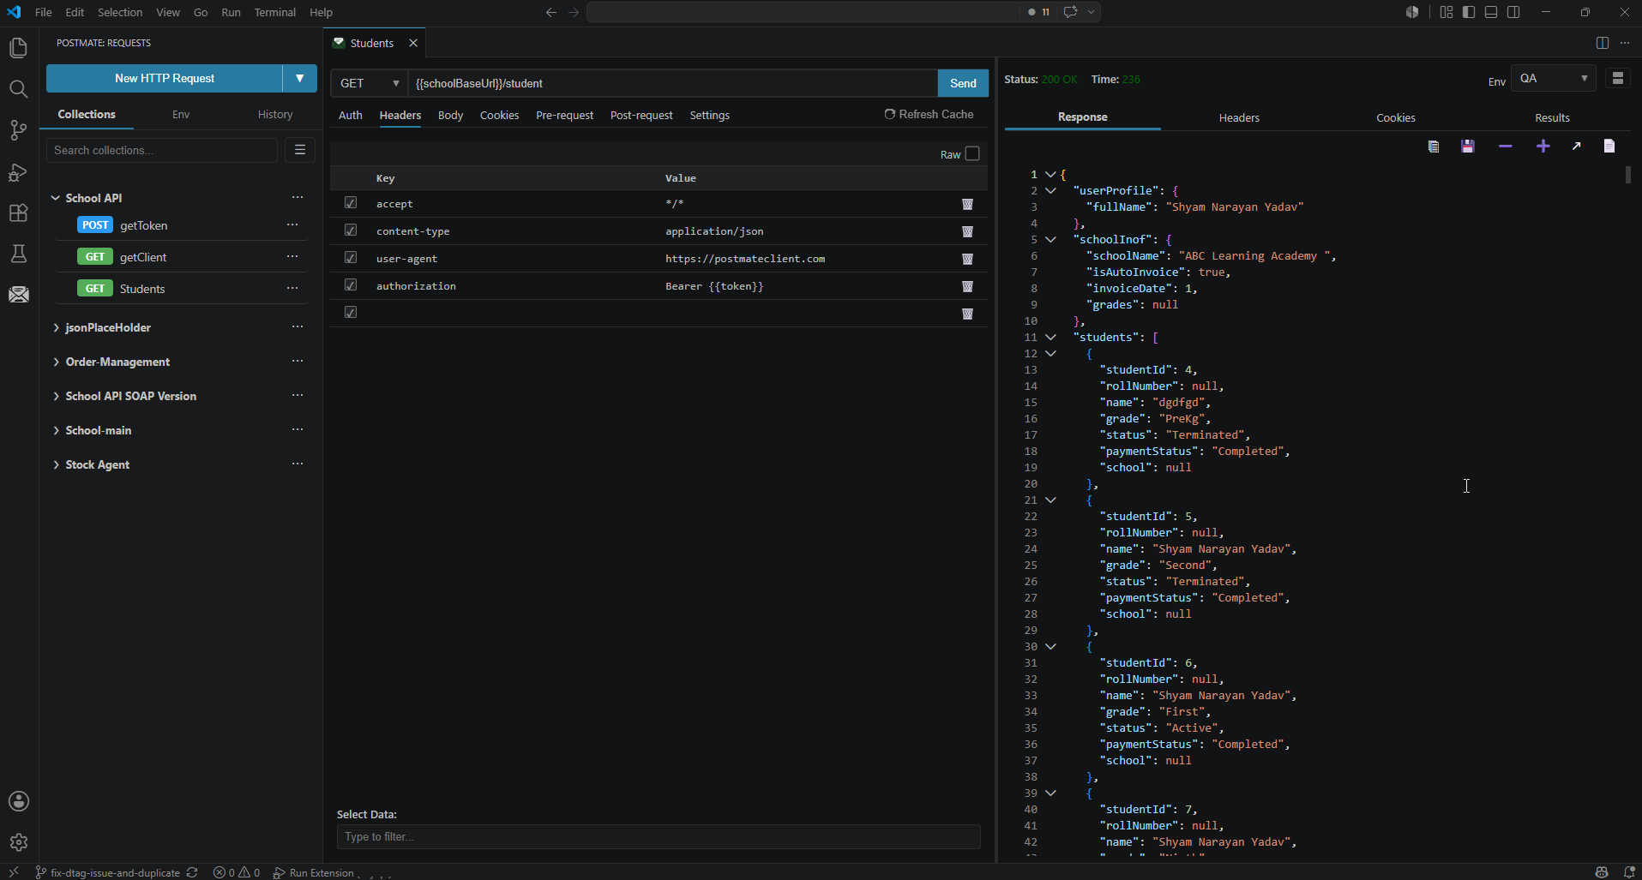Toggle the empty header row checkbox

click(351, 313)
